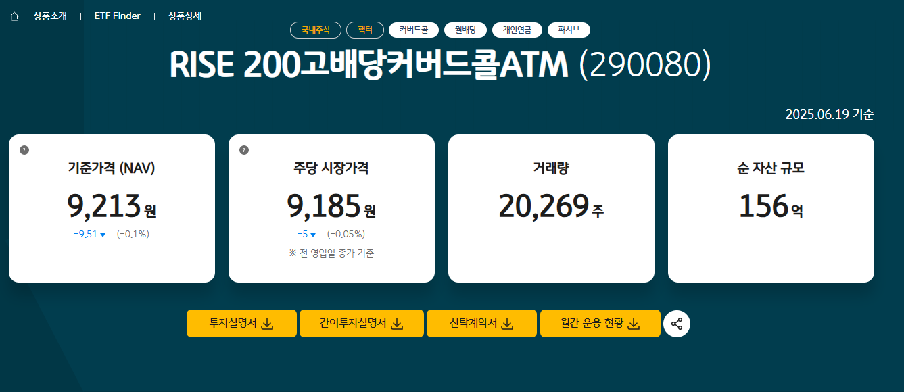Viewport: 904px width, 392px height.
Task: Select the 패시브 tag
Action: (x=569, y=30)
